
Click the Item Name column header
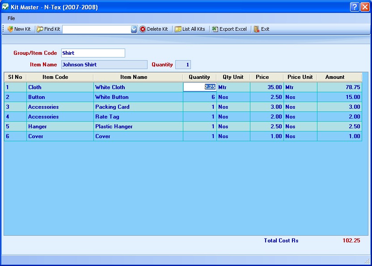138,77
